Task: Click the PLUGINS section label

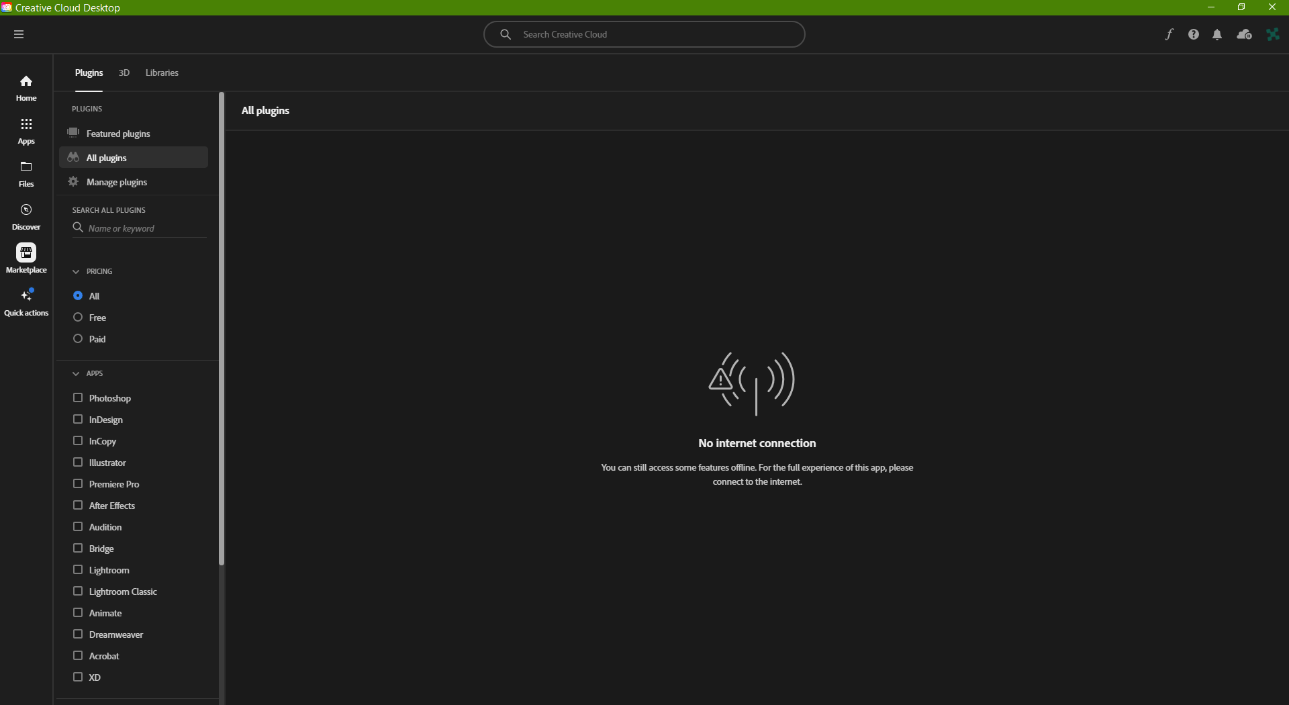Action: pyautogui.click(x=87, y=109)
